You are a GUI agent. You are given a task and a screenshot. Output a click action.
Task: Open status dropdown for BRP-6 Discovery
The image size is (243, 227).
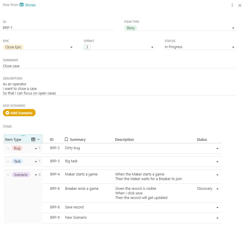pyautogui.click(x=217, y=189)
